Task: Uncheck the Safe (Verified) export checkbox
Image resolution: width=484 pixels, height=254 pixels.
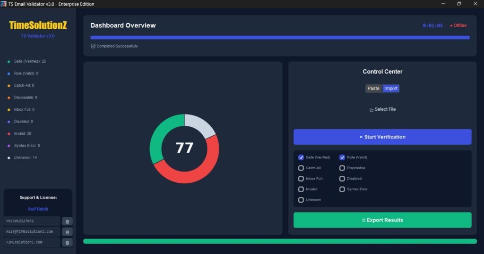Action: tap(301, 157)
